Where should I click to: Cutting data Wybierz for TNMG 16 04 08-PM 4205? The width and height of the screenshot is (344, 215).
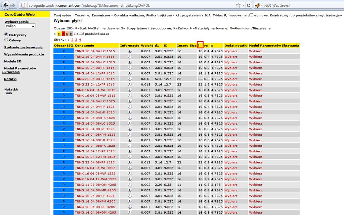(x=255, y=202)
